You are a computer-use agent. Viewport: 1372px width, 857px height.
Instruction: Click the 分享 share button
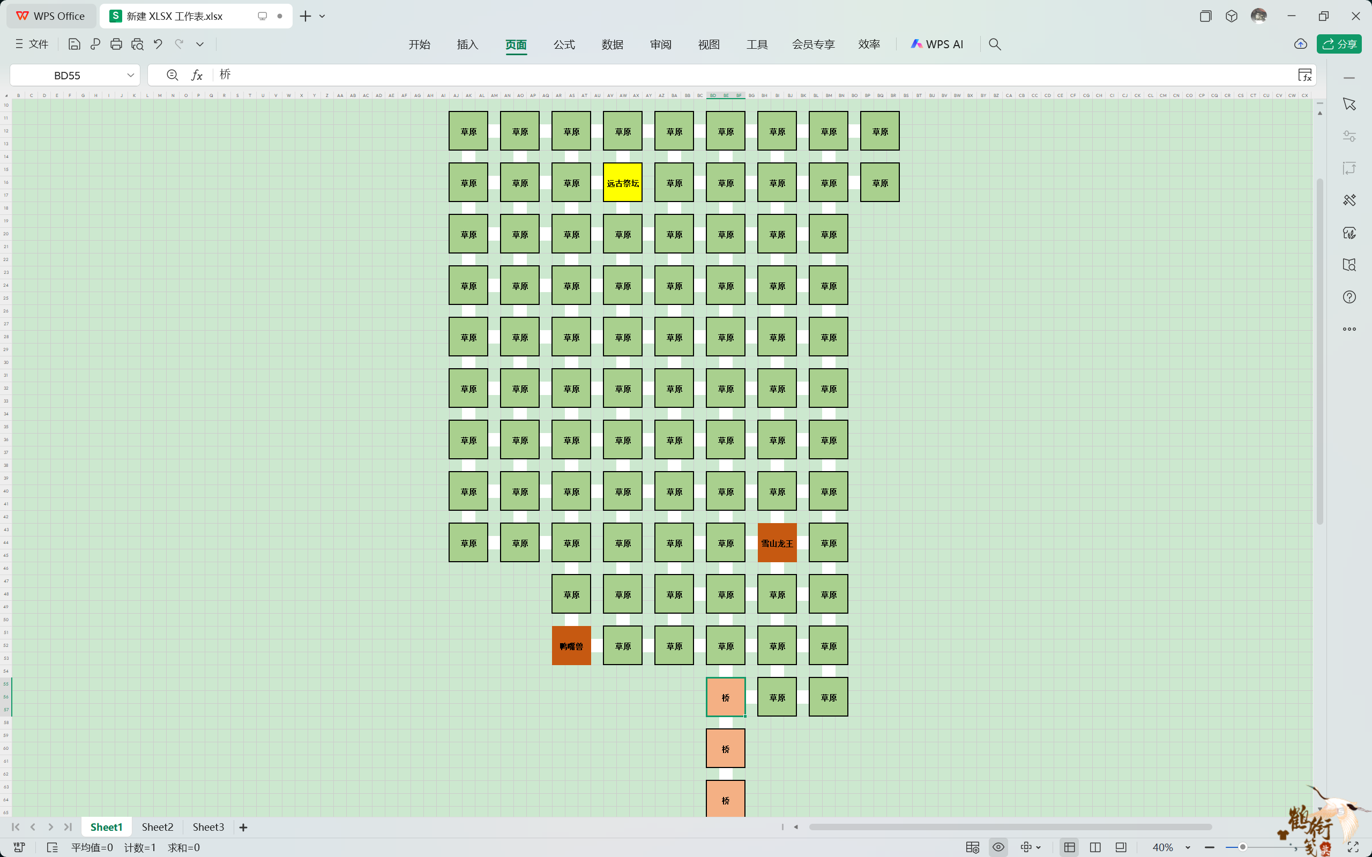(x=1339, y=44)
